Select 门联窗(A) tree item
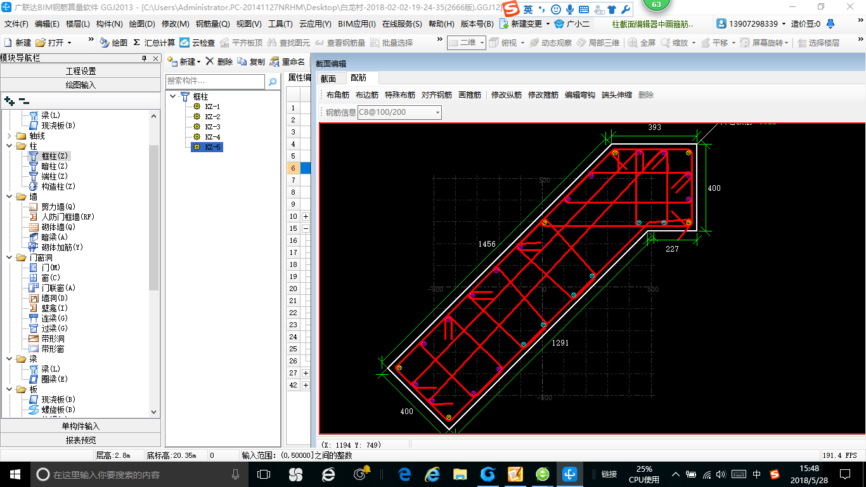Screen dimensions: 866x487 58,288
